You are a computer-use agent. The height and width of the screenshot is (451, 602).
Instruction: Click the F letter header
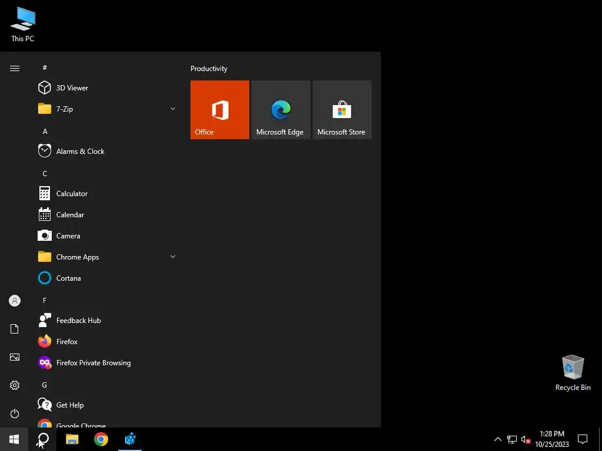click(45, 300)
